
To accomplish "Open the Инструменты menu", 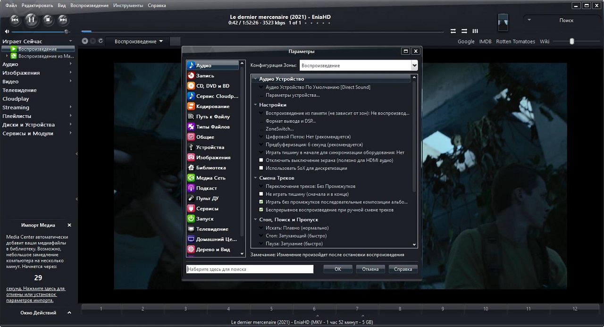I will coord(128,6).
